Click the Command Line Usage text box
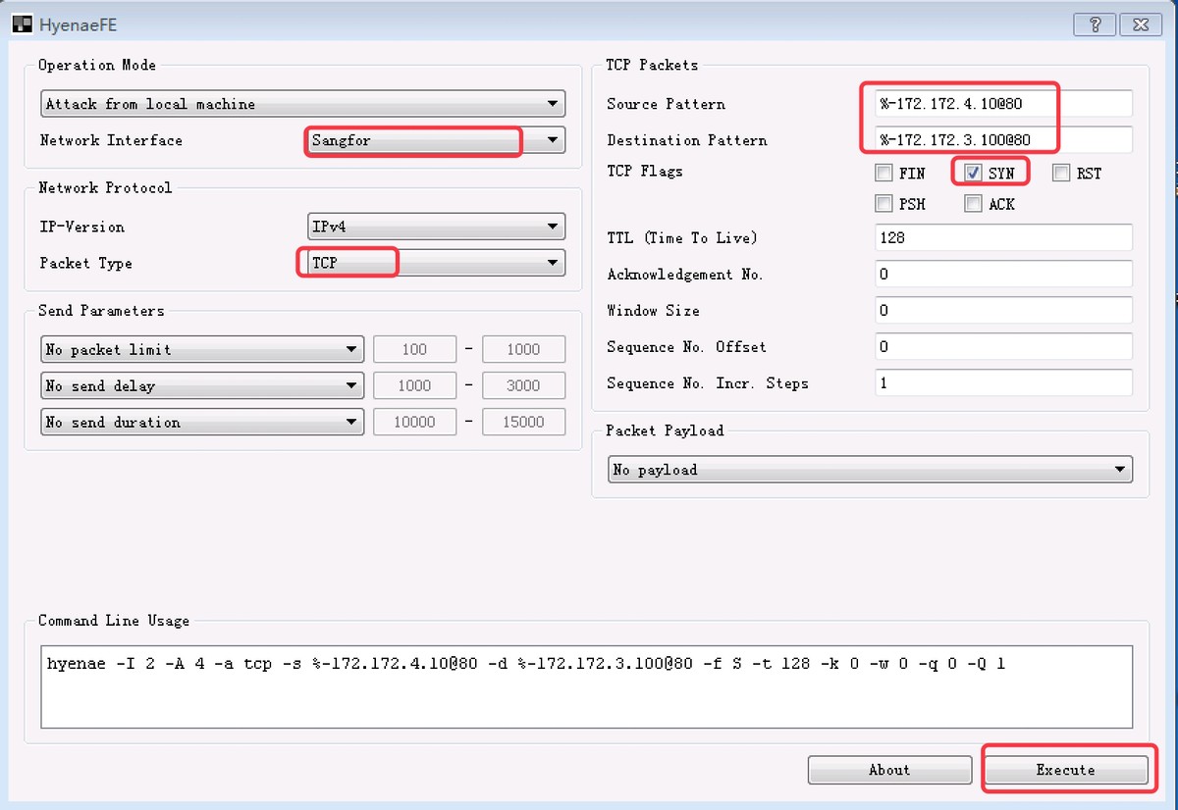The image size is (1178, 810). pyautogui.click(x=586, y=686)
